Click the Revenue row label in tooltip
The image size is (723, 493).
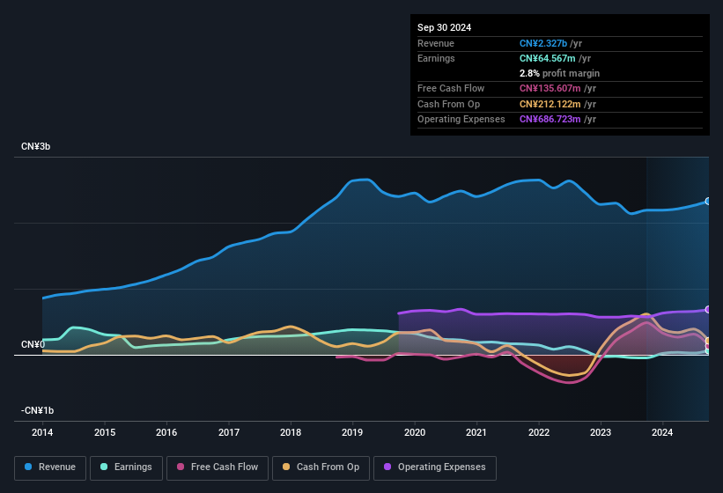(436, 43)
